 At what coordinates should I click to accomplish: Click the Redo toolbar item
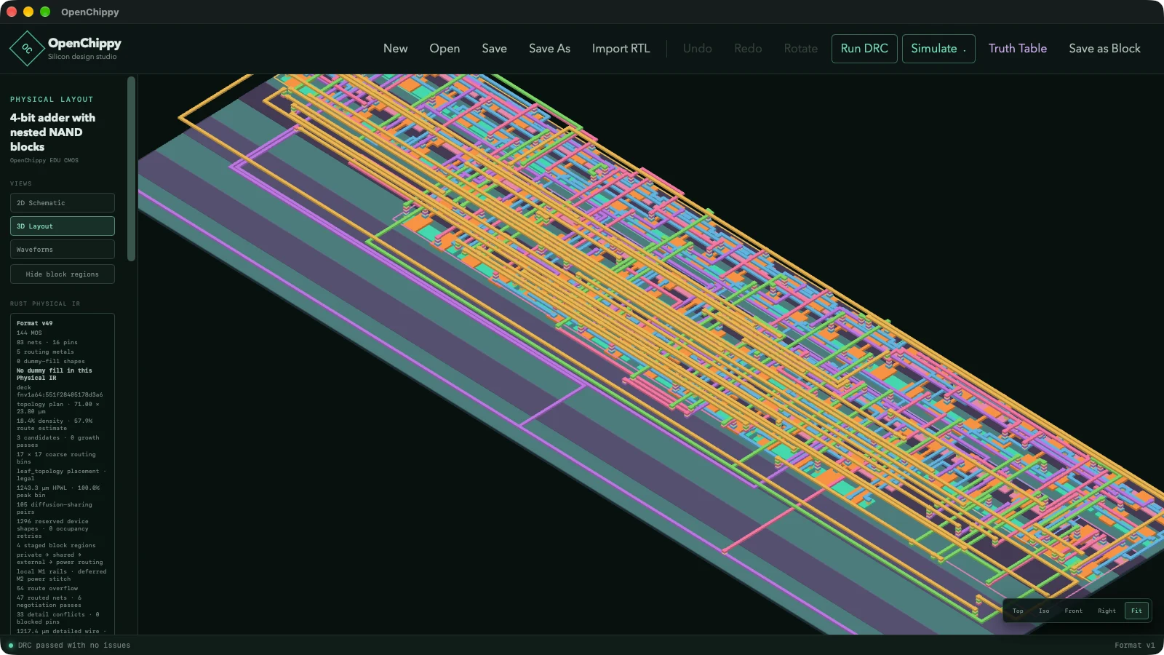[748, 49]
